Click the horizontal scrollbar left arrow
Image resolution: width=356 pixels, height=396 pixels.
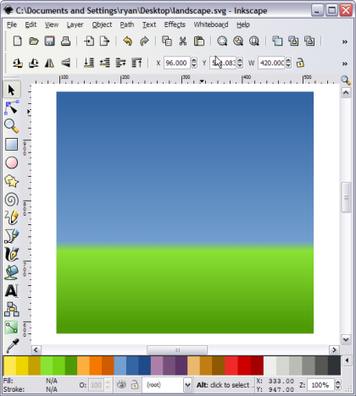(x=36, y=350)
